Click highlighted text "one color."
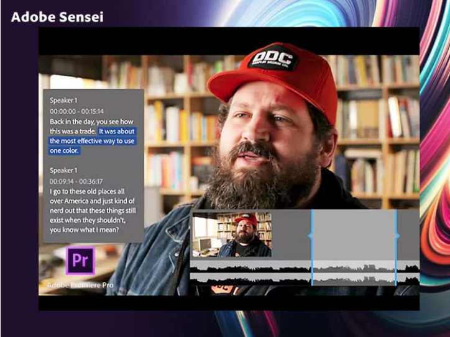450x337 pixels. [x=64, y=150]
